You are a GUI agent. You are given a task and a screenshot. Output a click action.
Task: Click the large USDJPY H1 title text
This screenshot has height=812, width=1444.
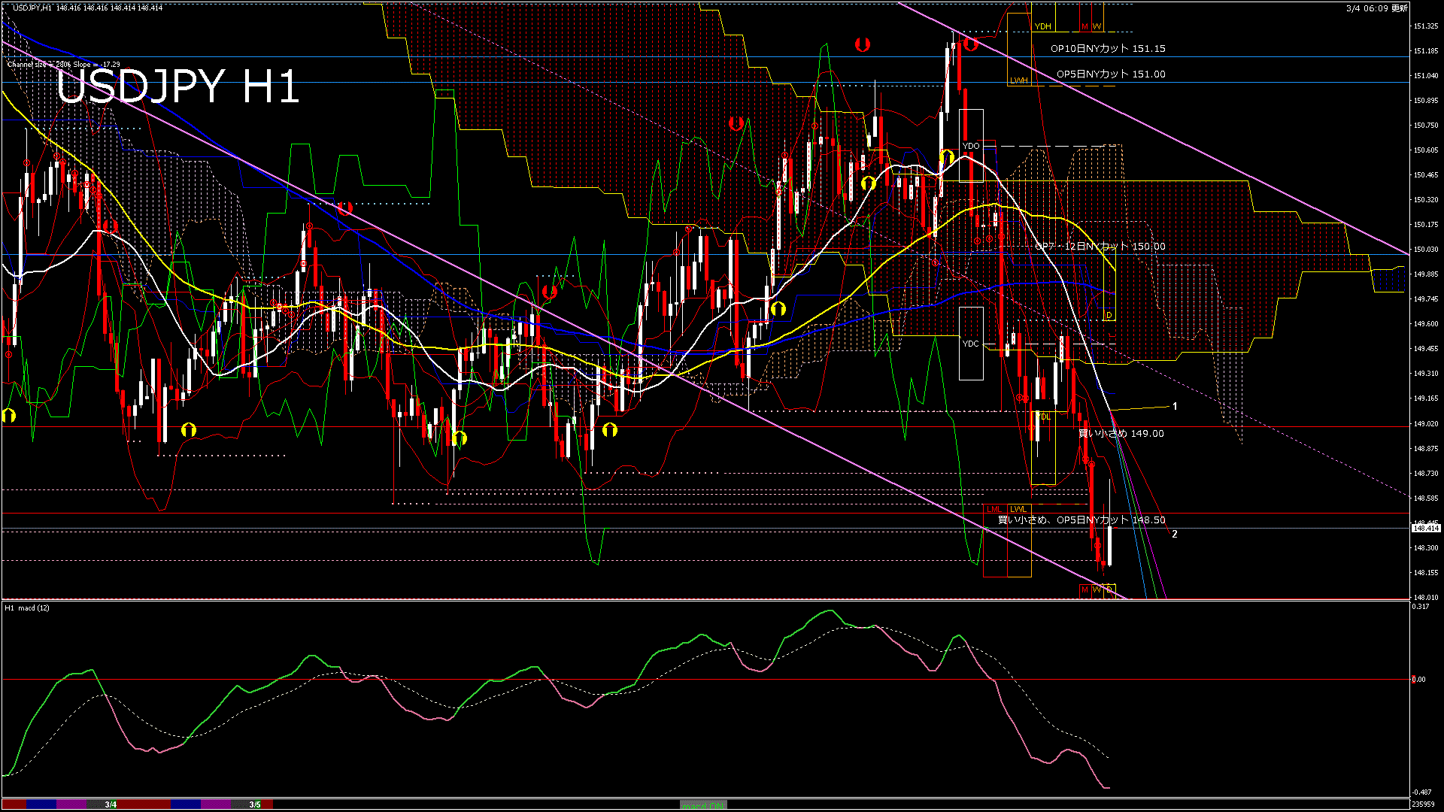[177, 87]
